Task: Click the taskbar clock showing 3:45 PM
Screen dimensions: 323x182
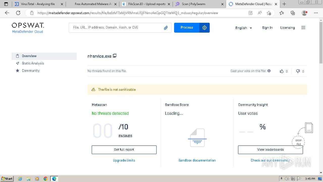Action: click(x=310, y=179)
